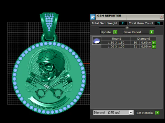Click green arrow for 1.00 X 1.00 row
The image size is (165, 123).
(x=154, y=46)
